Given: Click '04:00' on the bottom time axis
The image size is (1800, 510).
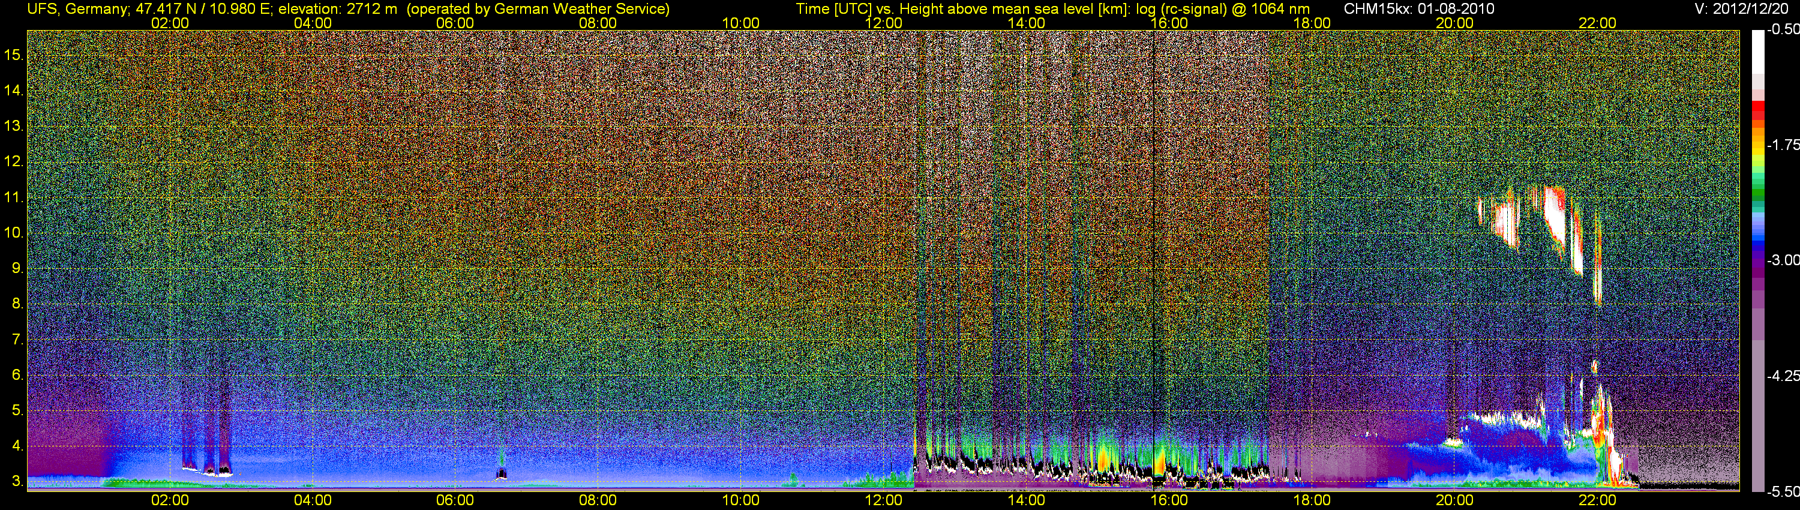Looking at the screenshot, I should pos(313,500).
